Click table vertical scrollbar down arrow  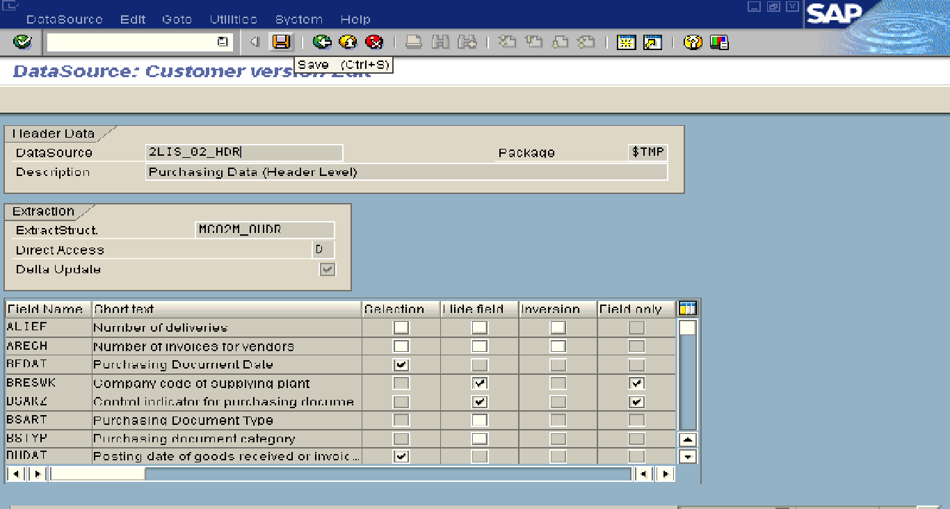tap(687, 457)
